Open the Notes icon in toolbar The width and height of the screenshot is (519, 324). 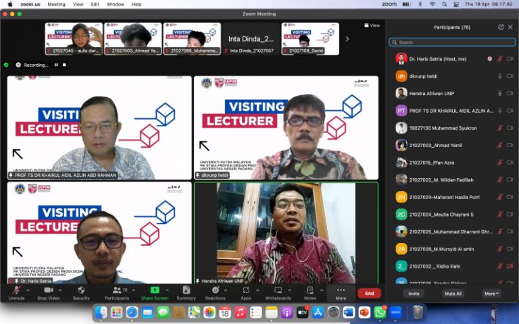310,290
